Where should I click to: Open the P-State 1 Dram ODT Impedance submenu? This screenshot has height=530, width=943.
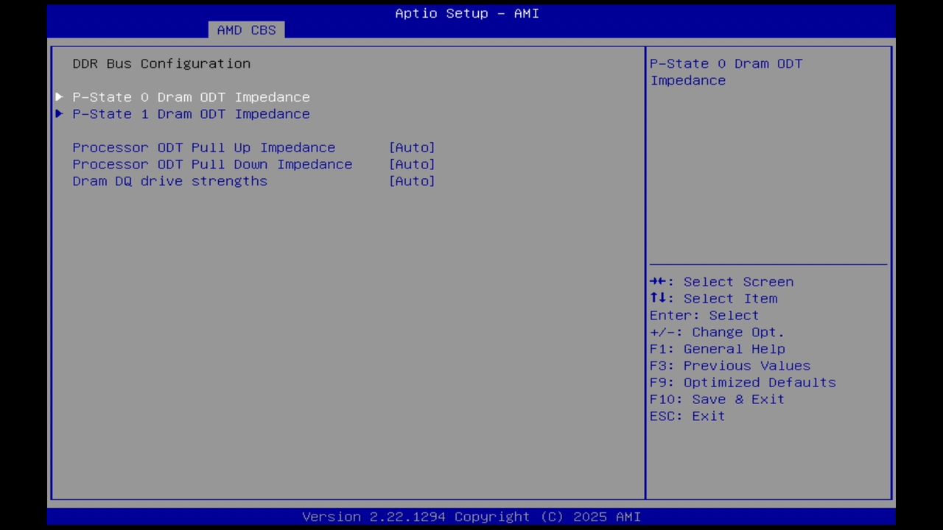tap(191, 113)
